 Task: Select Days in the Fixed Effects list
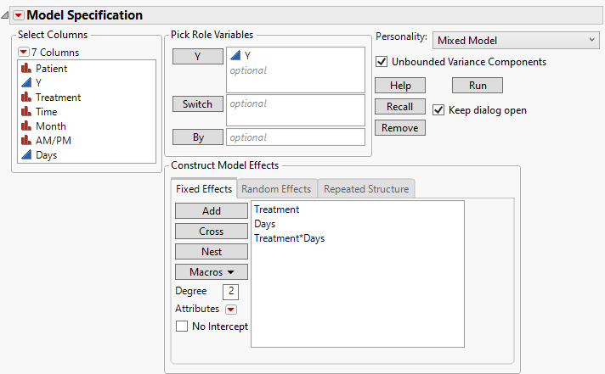pyautogui.click(x=265, y=224)
